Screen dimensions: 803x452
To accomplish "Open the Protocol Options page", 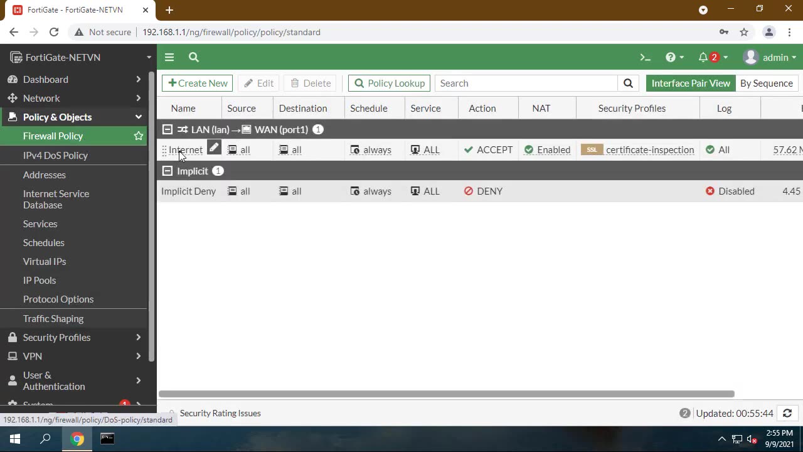I will pos(58,299).
